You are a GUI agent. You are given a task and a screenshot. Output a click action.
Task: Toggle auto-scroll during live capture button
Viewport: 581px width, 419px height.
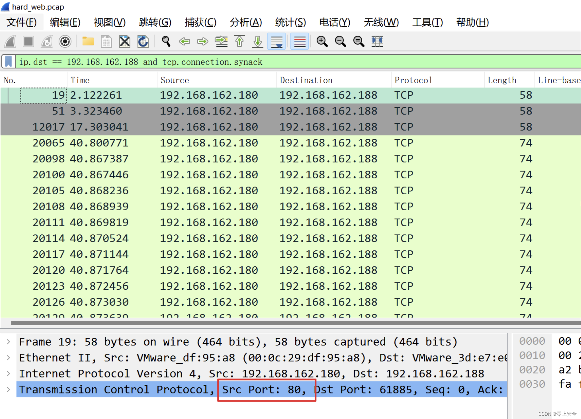point(276,42)
